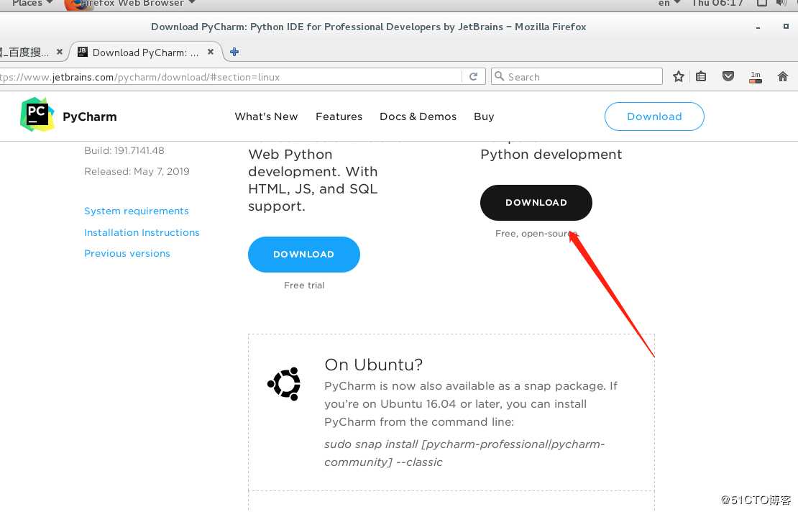Click the Released: May 7, 2019 text
The height and width of the screenshot is (512, 798).
[x=137, y=172]
